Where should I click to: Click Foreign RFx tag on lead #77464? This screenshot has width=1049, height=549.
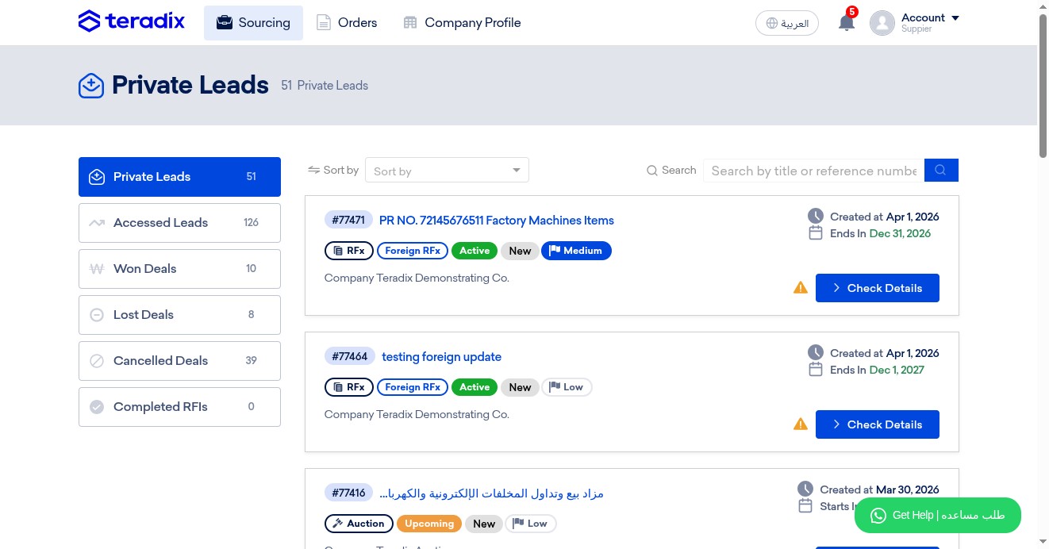pyautogui.click(x=413, y=387)
